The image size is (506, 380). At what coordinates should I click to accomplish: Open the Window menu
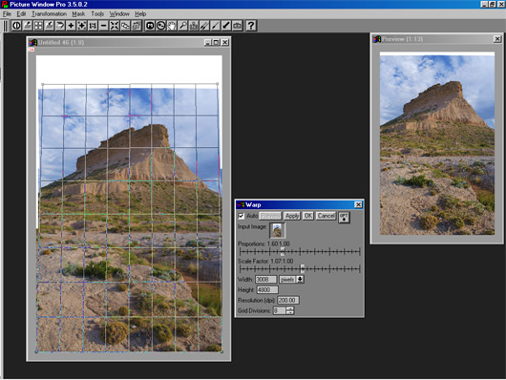tap(119, 14)
